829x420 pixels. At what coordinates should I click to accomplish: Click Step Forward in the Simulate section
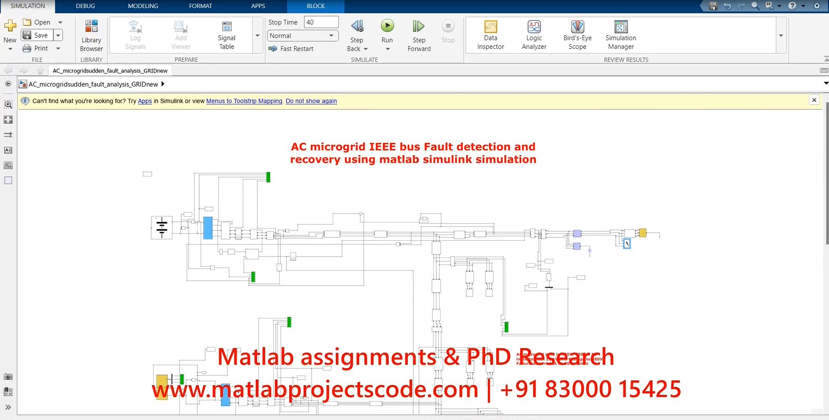(x=419, y=35)
